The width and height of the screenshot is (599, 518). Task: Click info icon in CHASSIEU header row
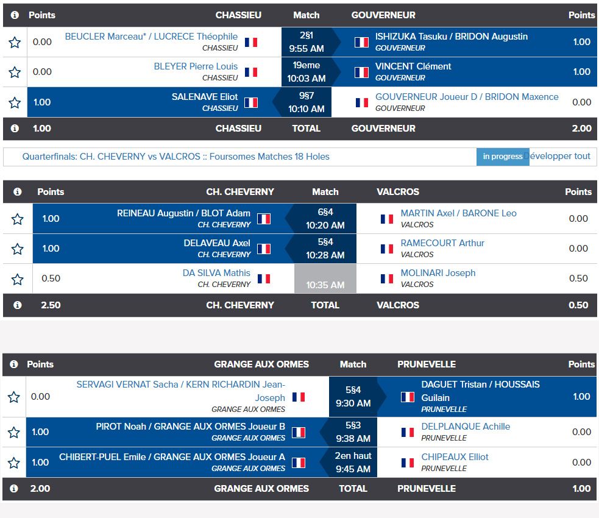[15, 15]
